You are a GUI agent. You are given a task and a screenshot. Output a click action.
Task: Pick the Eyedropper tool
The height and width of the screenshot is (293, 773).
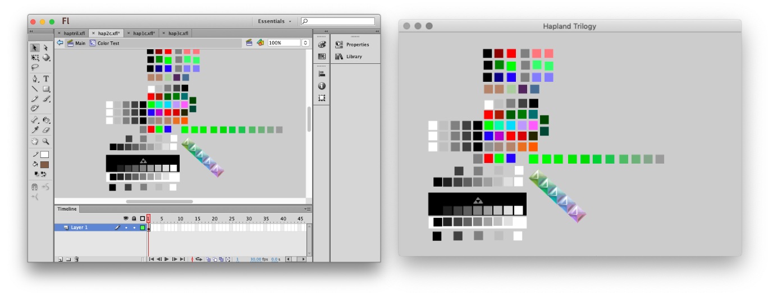click(x=35, y=129)
